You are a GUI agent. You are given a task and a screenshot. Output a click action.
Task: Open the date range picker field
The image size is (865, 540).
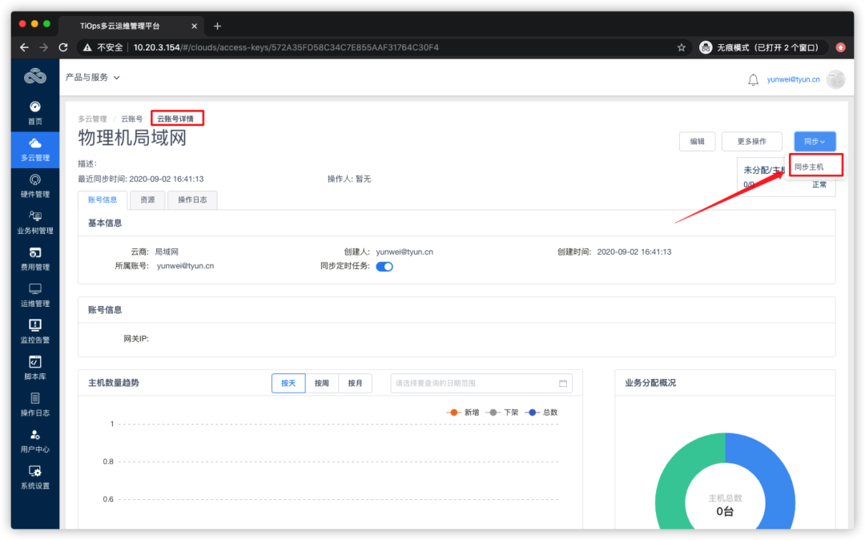pyautogui.click(x=481, y=383)
